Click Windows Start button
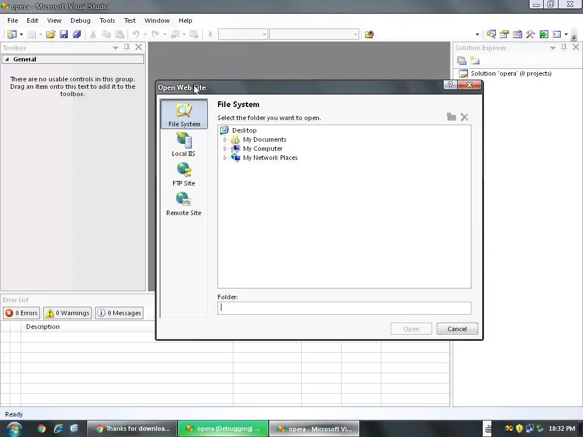583x437 pixels. 14,429
